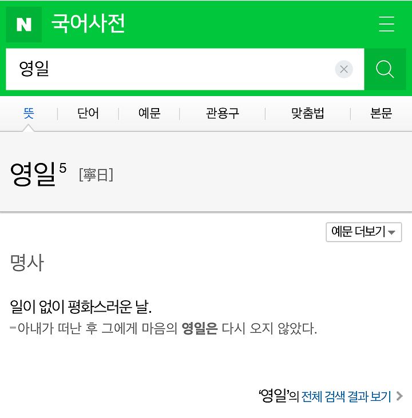This screenshot has height=418, width=412.
Task: Select the 맞춤법 tab
Action: tap(308, 113)
